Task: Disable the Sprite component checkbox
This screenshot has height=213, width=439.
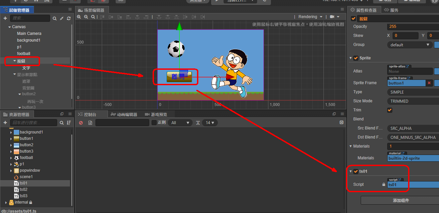Action: pyautogui.click(x=356, y=58)
